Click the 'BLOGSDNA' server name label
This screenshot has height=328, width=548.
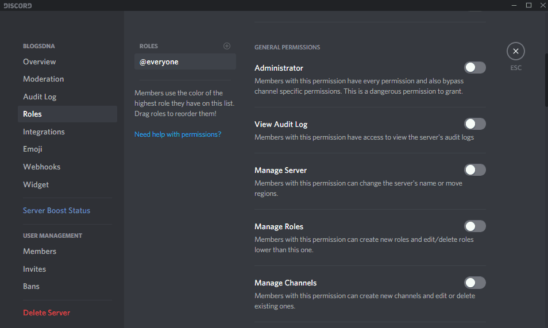point(39,46)
